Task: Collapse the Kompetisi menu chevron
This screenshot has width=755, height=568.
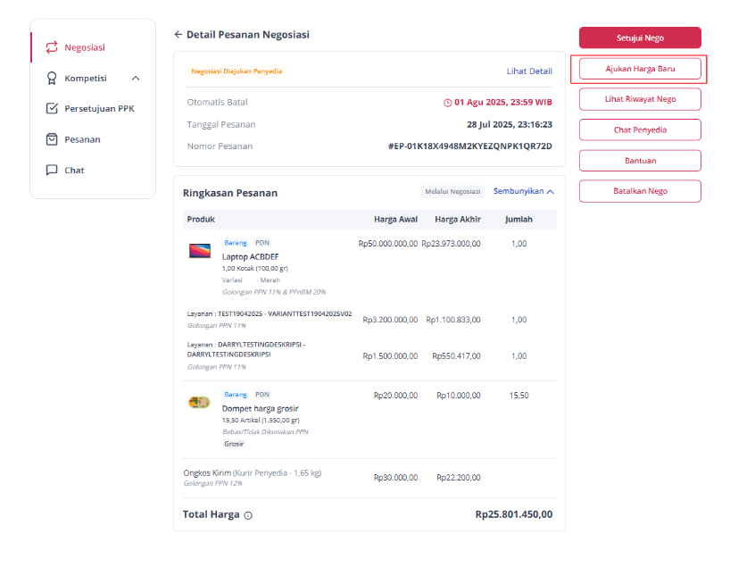Action: pos(136,78)
